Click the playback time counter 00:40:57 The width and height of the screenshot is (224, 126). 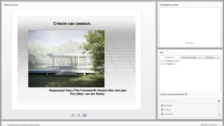click(204, 125)
